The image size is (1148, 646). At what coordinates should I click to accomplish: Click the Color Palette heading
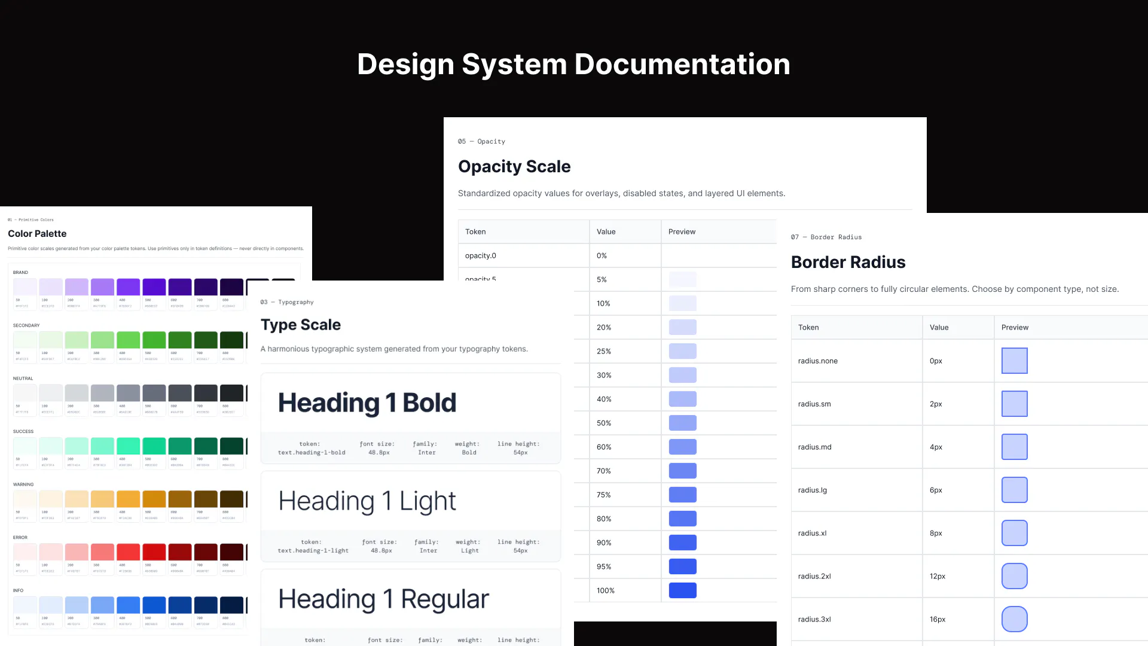click(x=37, y=234)
